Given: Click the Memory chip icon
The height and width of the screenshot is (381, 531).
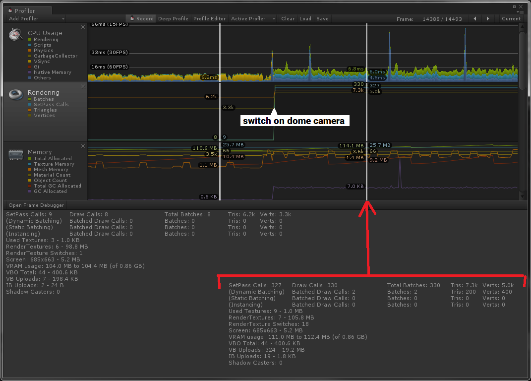Looking at the screenshot, I should point(15,155).
